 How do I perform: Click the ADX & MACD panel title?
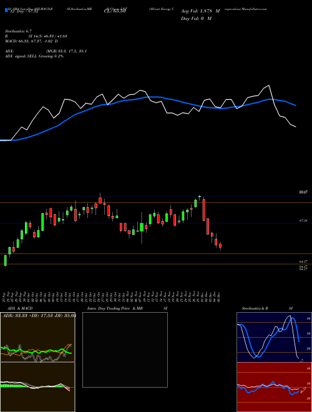[20, 308]
